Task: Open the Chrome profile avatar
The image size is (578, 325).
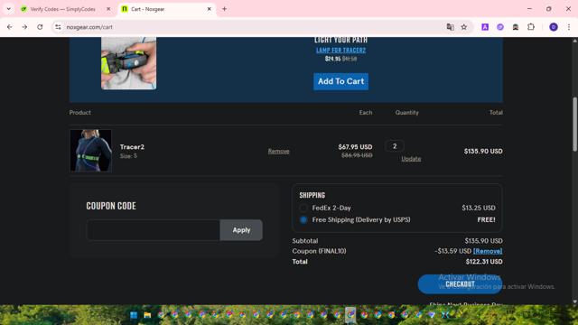Action: pos(554,27)
